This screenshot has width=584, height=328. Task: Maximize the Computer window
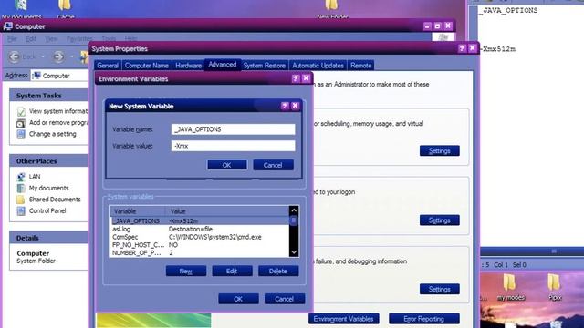[438, 26]
